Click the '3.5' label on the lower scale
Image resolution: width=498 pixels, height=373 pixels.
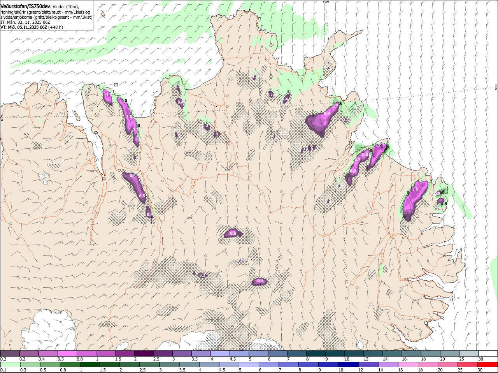(x=182, y=370)
